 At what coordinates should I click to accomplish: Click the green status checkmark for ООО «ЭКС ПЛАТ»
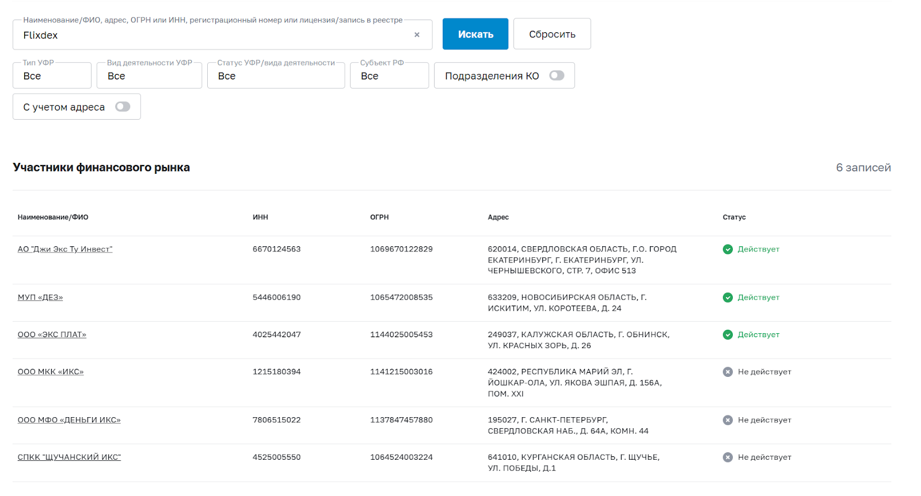728,335
